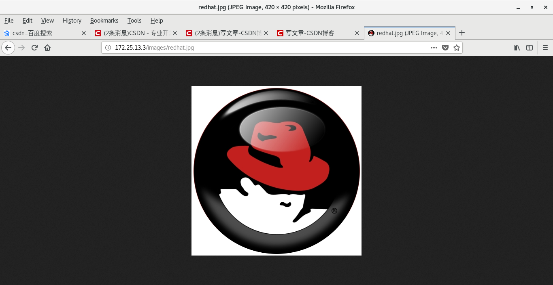Open the Help menu
Image resolution: width=553 pixels, height=285 pixels.
157,21
